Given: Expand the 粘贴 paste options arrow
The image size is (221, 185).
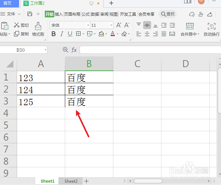Looking at the screenshot, I should pyautogui.click(x=9, y=34).
